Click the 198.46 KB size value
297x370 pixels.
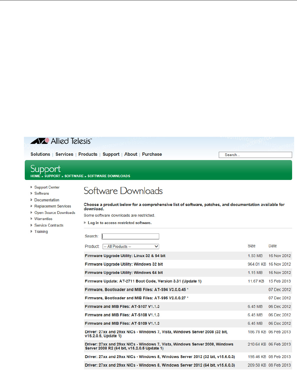pos(257,357)
